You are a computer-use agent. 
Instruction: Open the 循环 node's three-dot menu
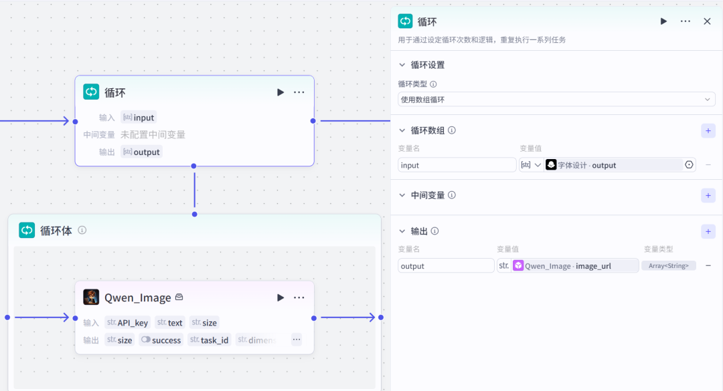pyautogui.click(x=299, y=92)
